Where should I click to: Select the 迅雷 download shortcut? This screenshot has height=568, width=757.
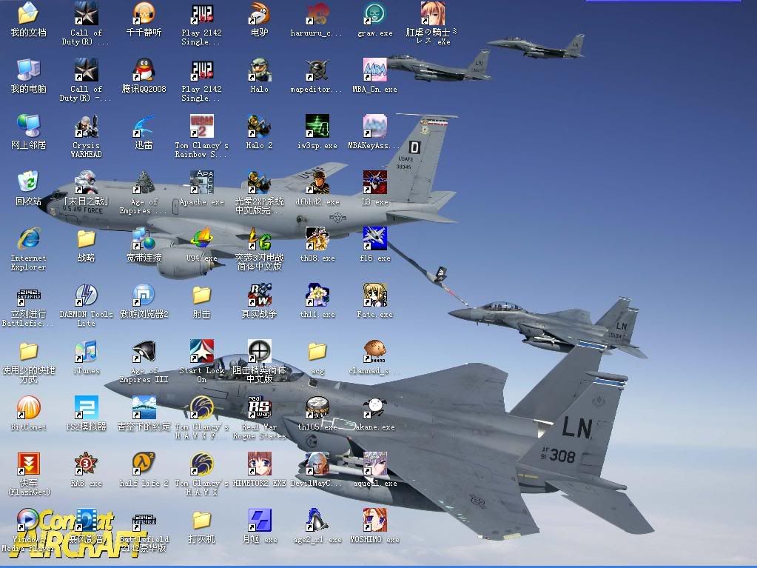(144, 126)
